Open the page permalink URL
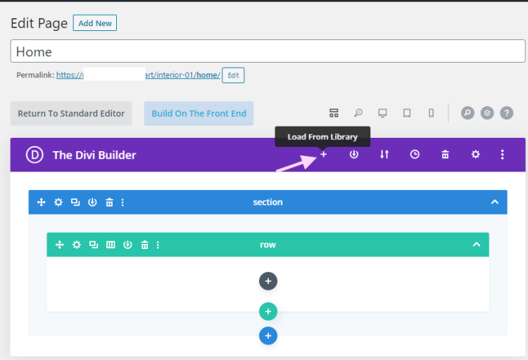528x360 pixels. [x=138, y=75]
